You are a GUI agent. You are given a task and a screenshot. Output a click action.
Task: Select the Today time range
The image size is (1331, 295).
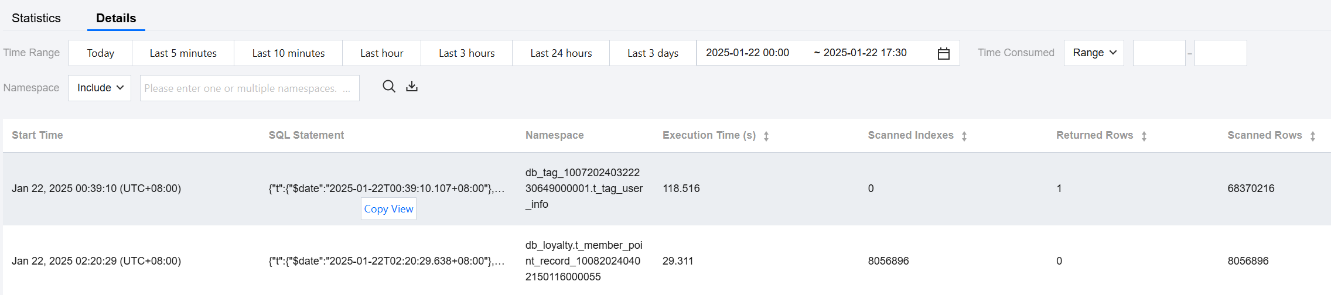(101, 53)
